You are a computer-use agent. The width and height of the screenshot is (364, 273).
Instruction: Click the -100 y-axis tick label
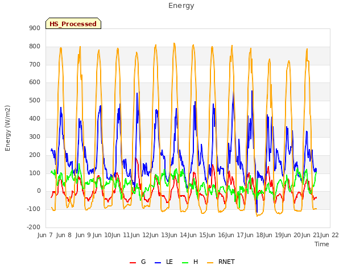click(x=34, y=209)
